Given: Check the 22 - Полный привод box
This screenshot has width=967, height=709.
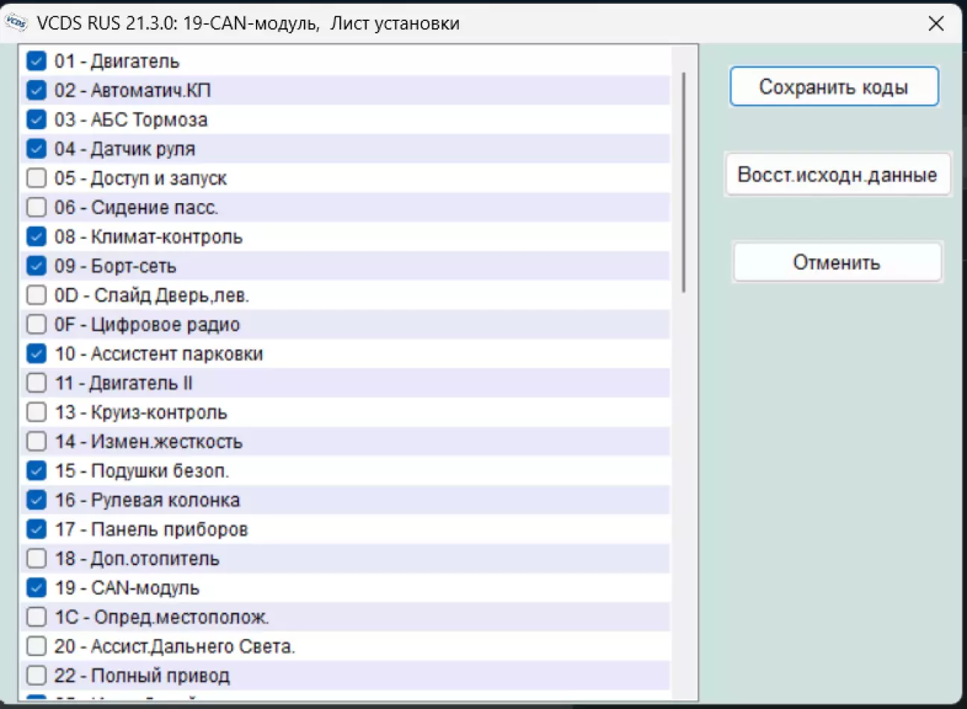Looking at the screenshot, I should pyautogui.click(x=37, y=675).
